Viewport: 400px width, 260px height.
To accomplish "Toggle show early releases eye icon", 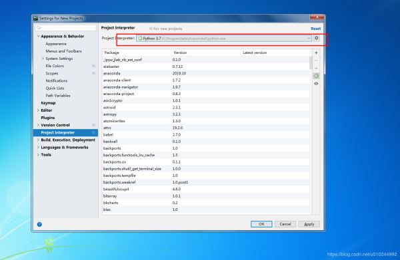I will pos(316,83).
